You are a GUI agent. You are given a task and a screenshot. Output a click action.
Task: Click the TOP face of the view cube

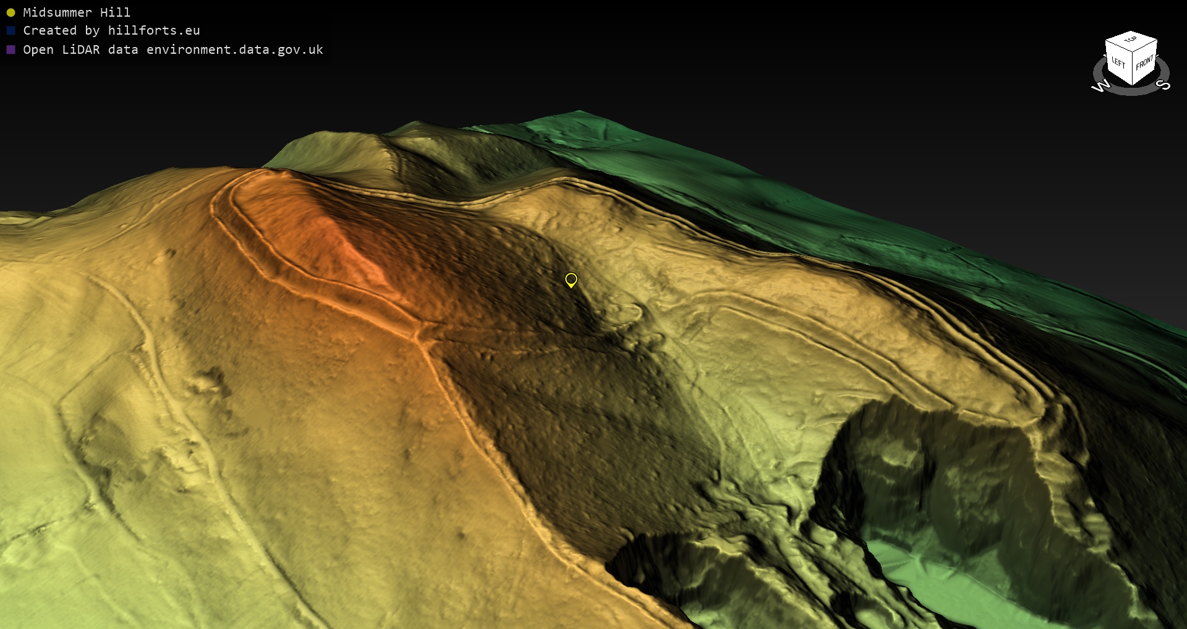[x=1131, y=40]
